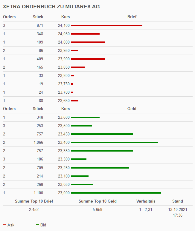The height and width of the screenshot is (233, 195).
Task: Click the red Ask legend marker
Action: (x=4, y=225)
